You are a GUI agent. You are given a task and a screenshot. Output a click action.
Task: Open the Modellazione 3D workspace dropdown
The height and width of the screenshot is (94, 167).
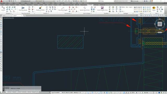tap(28, 1)
